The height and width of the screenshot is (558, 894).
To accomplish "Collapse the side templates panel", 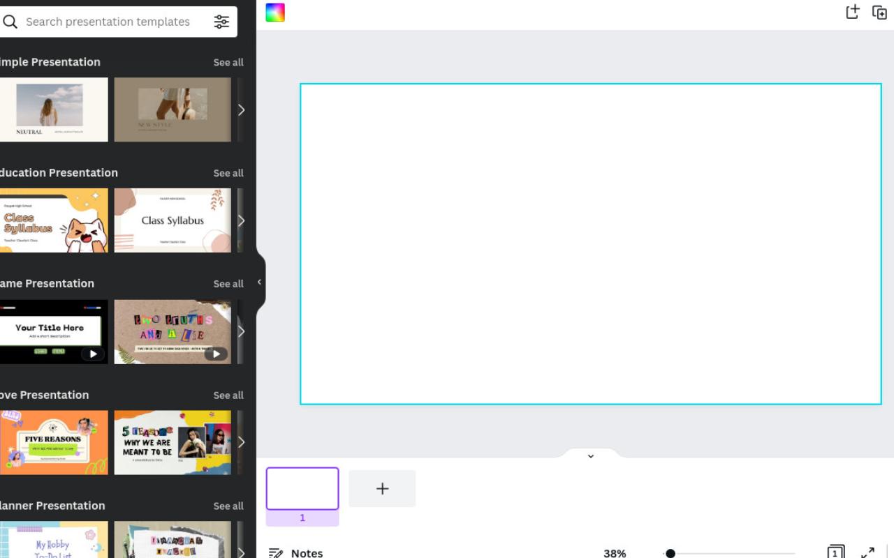I will point(260,282).
